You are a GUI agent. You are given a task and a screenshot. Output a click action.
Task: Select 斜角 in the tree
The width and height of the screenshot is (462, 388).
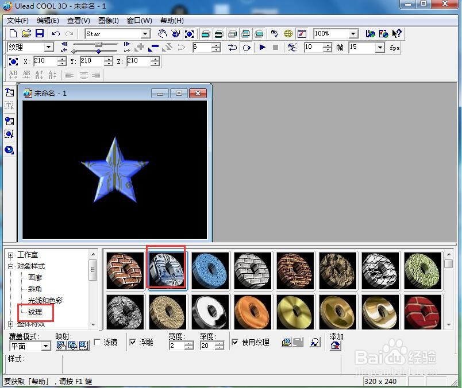click(x=35, y=289)
